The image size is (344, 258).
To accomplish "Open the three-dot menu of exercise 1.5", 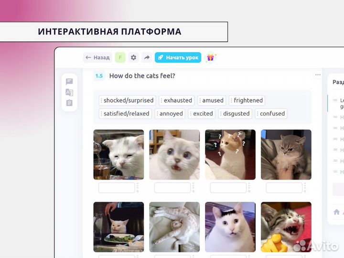I will (318, 75).
